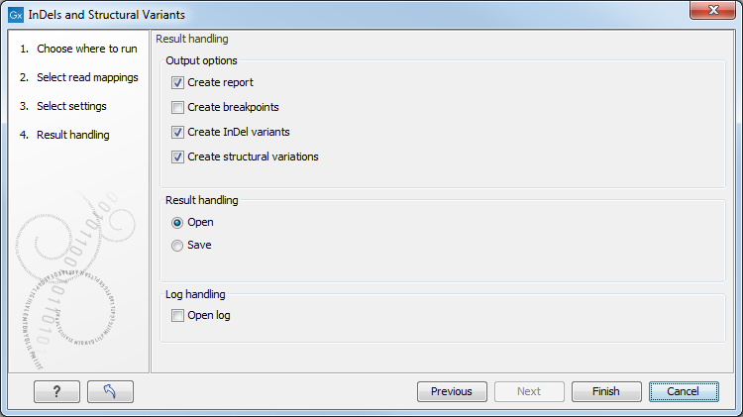The width and height of the screenshot is (743, 417).
Task: Toggle Create structural variations checkbox
Action: [178, 156]
